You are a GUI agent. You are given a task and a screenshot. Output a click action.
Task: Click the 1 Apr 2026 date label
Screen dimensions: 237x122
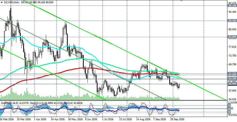(x=40, y=119)
